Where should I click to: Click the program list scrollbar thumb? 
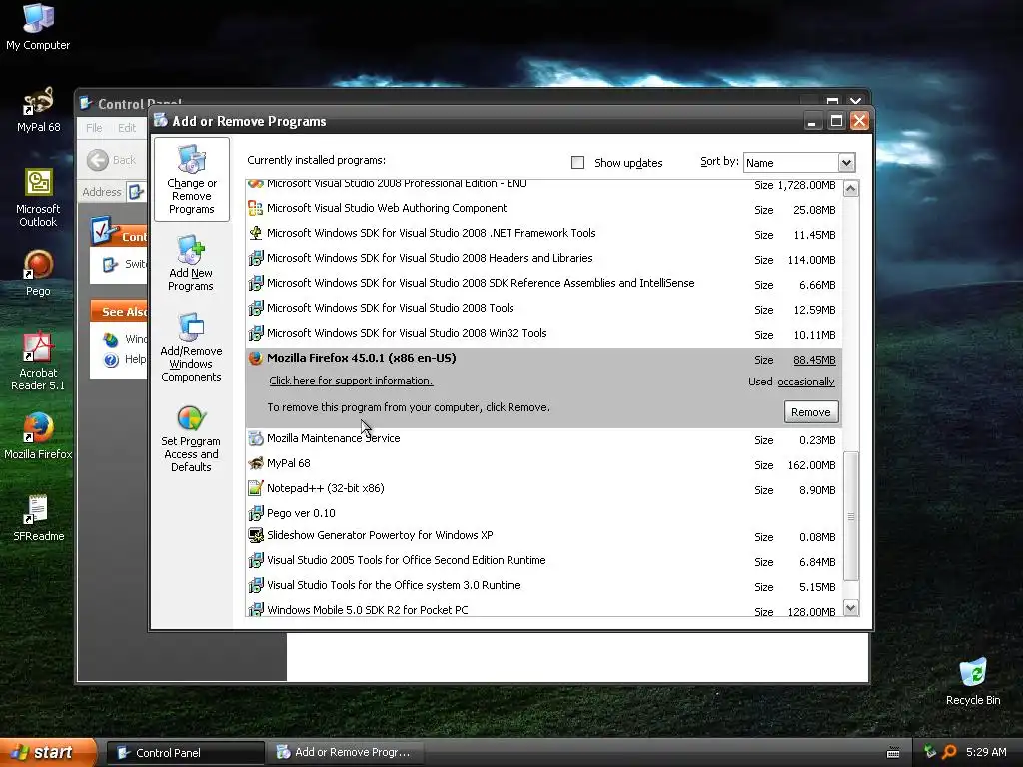pos(851,516)
